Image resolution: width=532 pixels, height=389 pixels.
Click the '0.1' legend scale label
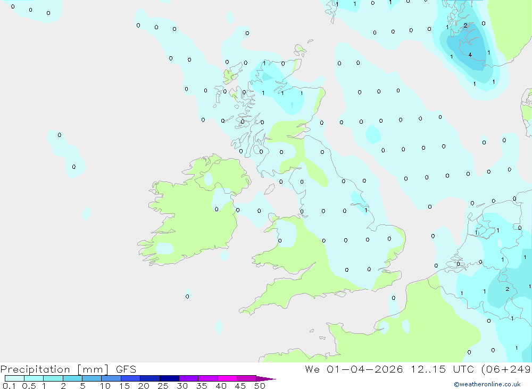click(x=9, y=386)
